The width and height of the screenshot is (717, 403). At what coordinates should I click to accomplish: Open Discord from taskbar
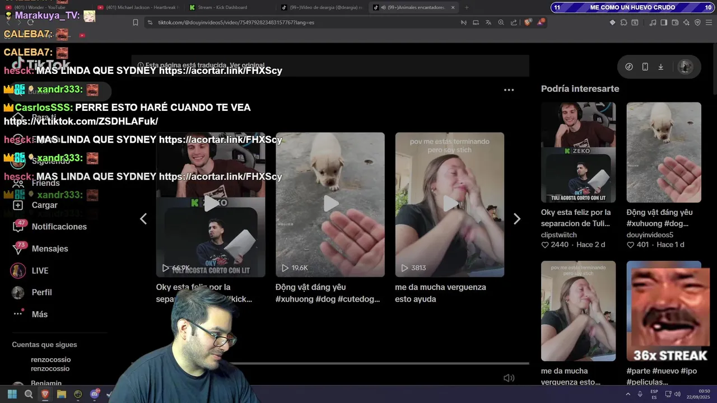[x=95, y=394]
